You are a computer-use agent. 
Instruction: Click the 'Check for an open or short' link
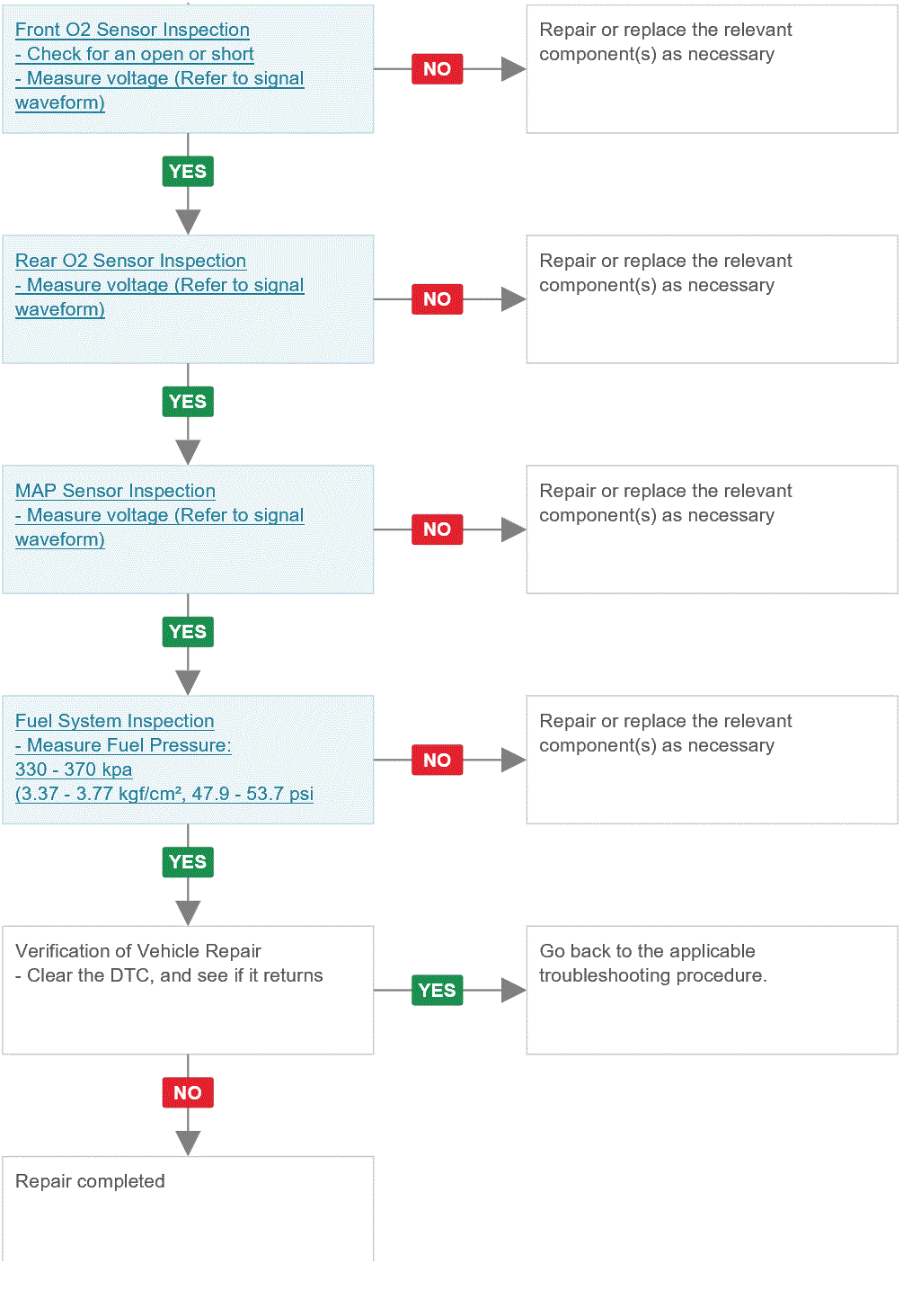[134, 54]
